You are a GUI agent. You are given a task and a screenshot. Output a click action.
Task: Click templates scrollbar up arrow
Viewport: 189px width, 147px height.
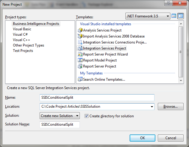pyautogui.click(x=181, y=24)
